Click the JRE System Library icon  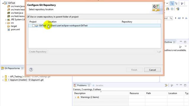pos(9,20)
